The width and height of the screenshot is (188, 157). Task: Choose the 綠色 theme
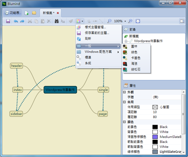(136, 52)
